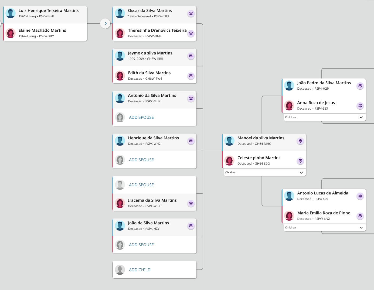Click tree icon beside Edith da Silva Martins
The width and height of the screenshot is (374, 290).
[x=191, y=76]
